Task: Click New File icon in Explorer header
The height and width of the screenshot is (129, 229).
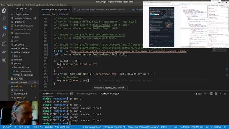Action: tap(17, 9)
